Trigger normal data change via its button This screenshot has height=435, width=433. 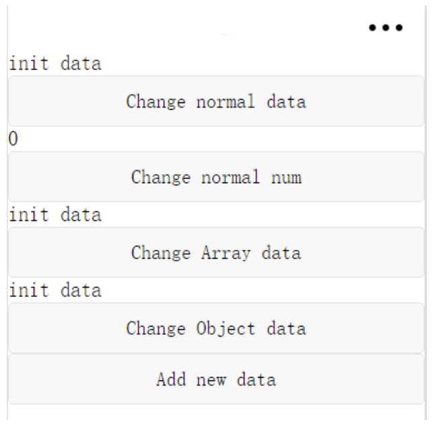[x=216, y=102]
